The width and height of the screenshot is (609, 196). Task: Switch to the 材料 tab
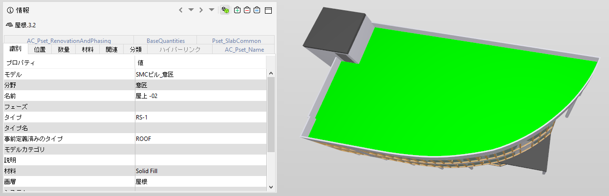click(87, 49)
